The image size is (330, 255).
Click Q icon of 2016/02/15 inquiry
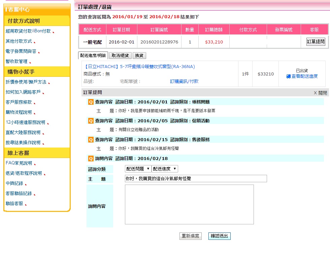click(x=91, y=139)
